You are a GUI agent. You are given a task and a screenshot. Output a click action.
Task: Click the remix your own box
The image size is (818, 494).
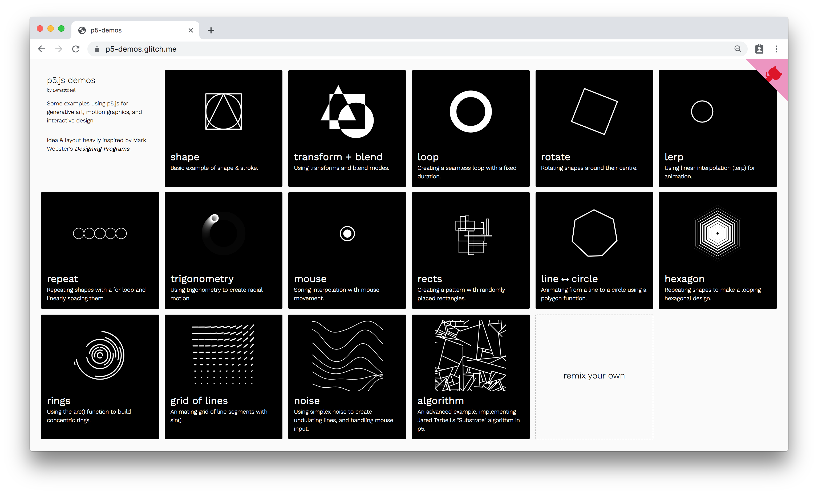[x=594, y=376]
